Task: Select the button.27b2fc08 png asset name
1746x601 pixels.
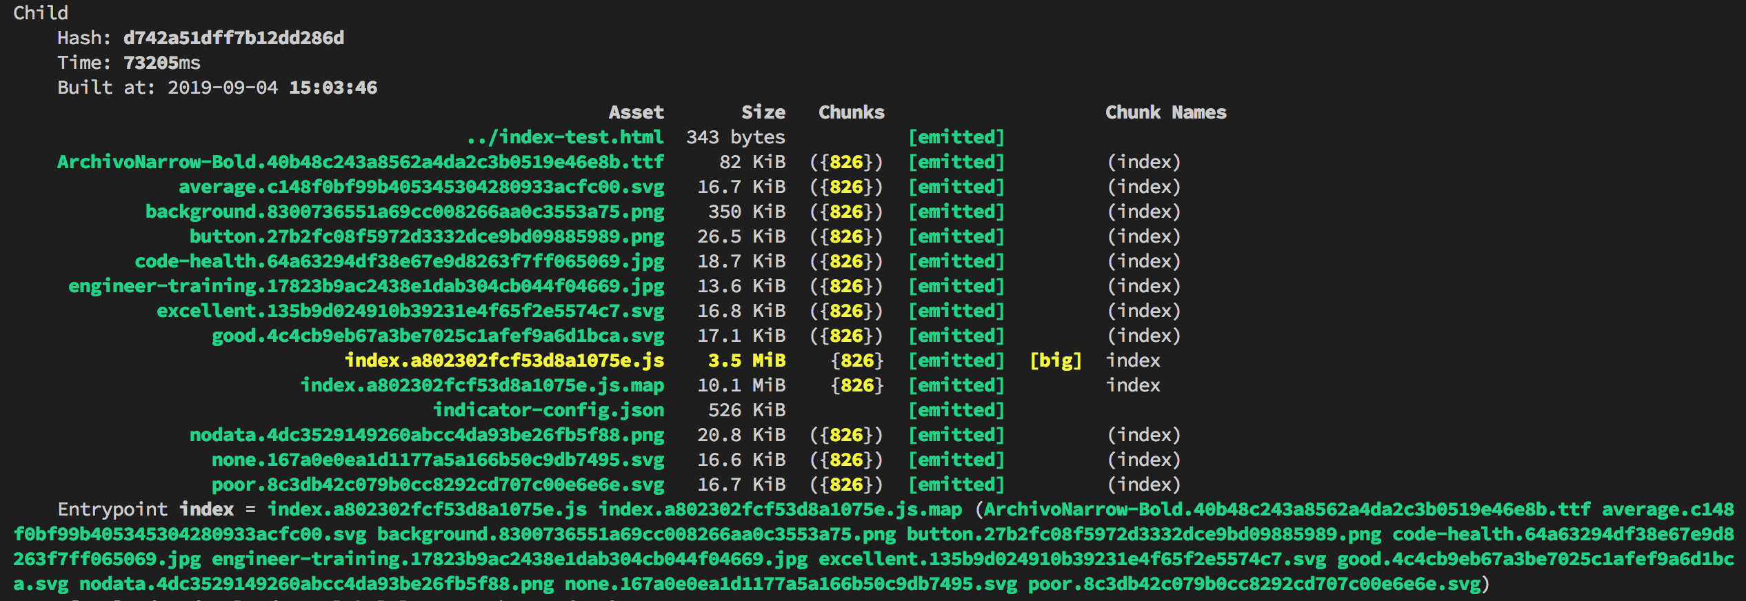Action: [x=427, y=236]
